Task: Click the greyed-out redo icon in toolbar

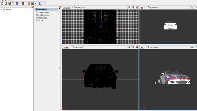Action: [x=43, y=3]
